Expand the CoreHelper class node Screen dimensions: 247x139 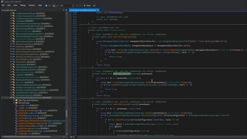tap(11, 21)
